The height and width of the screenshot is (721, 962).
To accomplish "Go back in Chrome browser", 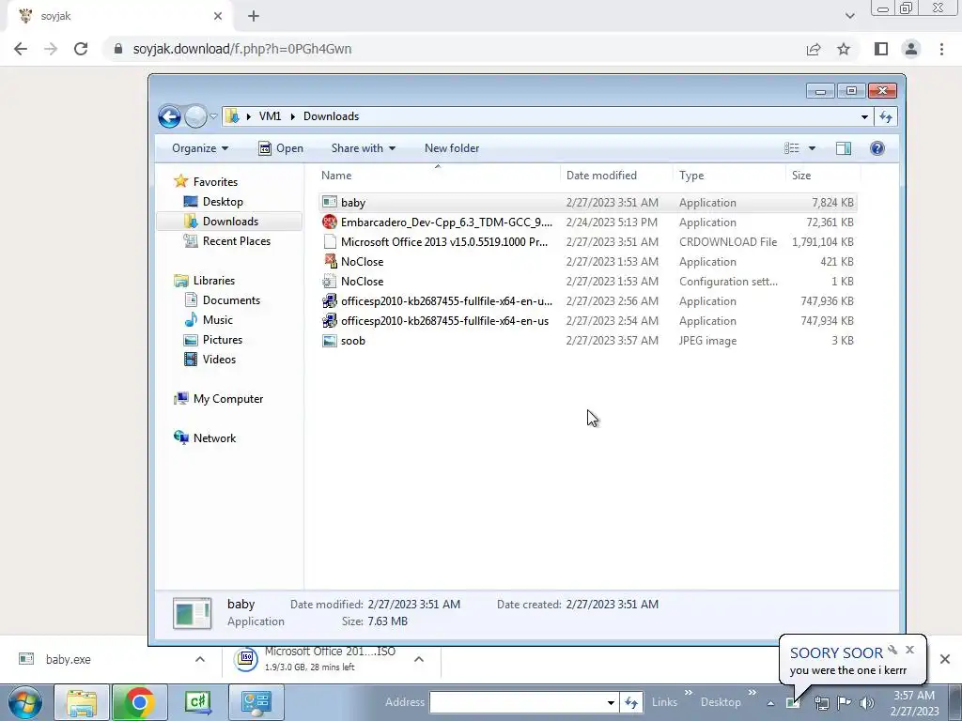I will [21, 49].
